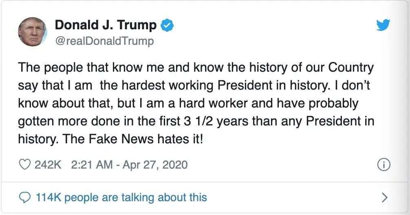Click the reply speech bubble icon
Image resolution: width=410 pixels, height=215 pixels.
click(x=25, y=198)
